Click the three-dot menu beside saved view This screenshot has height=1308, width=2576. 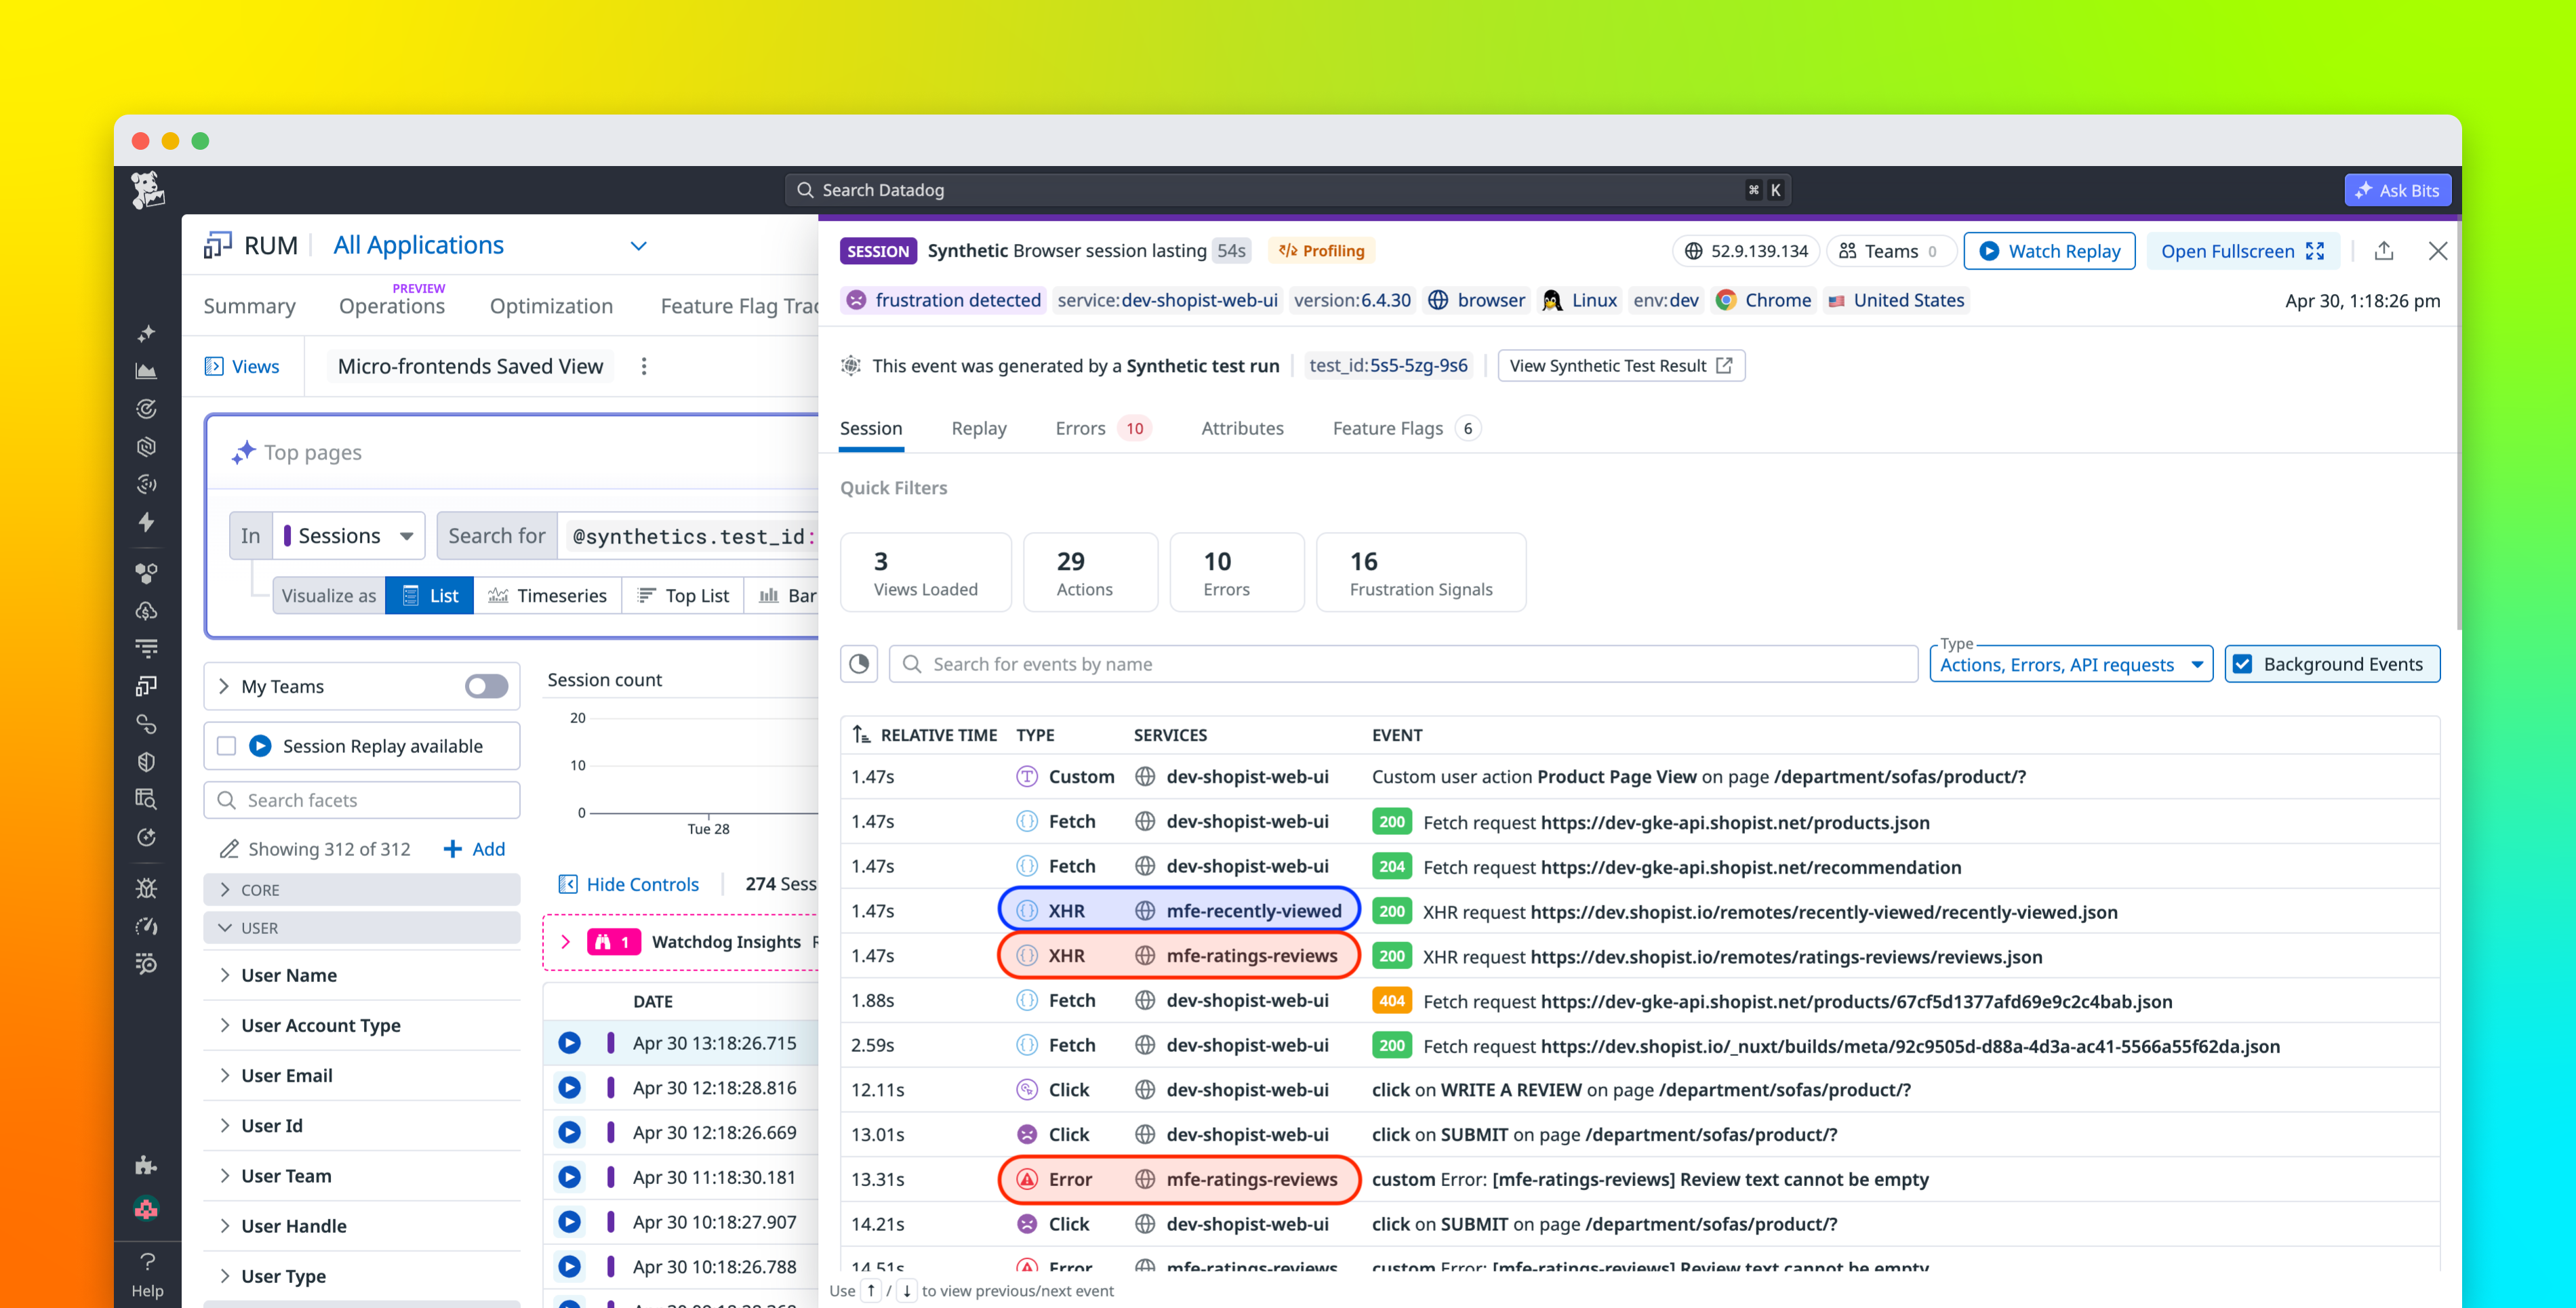[x=644, y=366]
